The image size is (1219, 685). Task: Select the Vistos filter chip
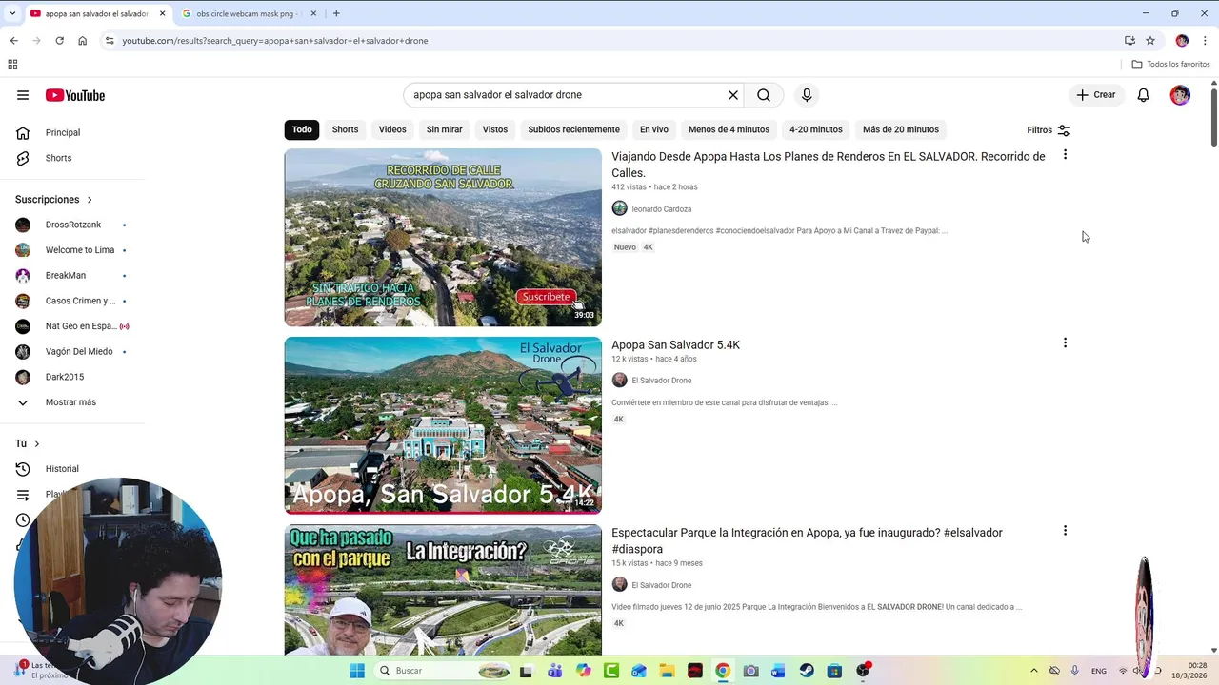pyautogui.click(x=495, y=129)
